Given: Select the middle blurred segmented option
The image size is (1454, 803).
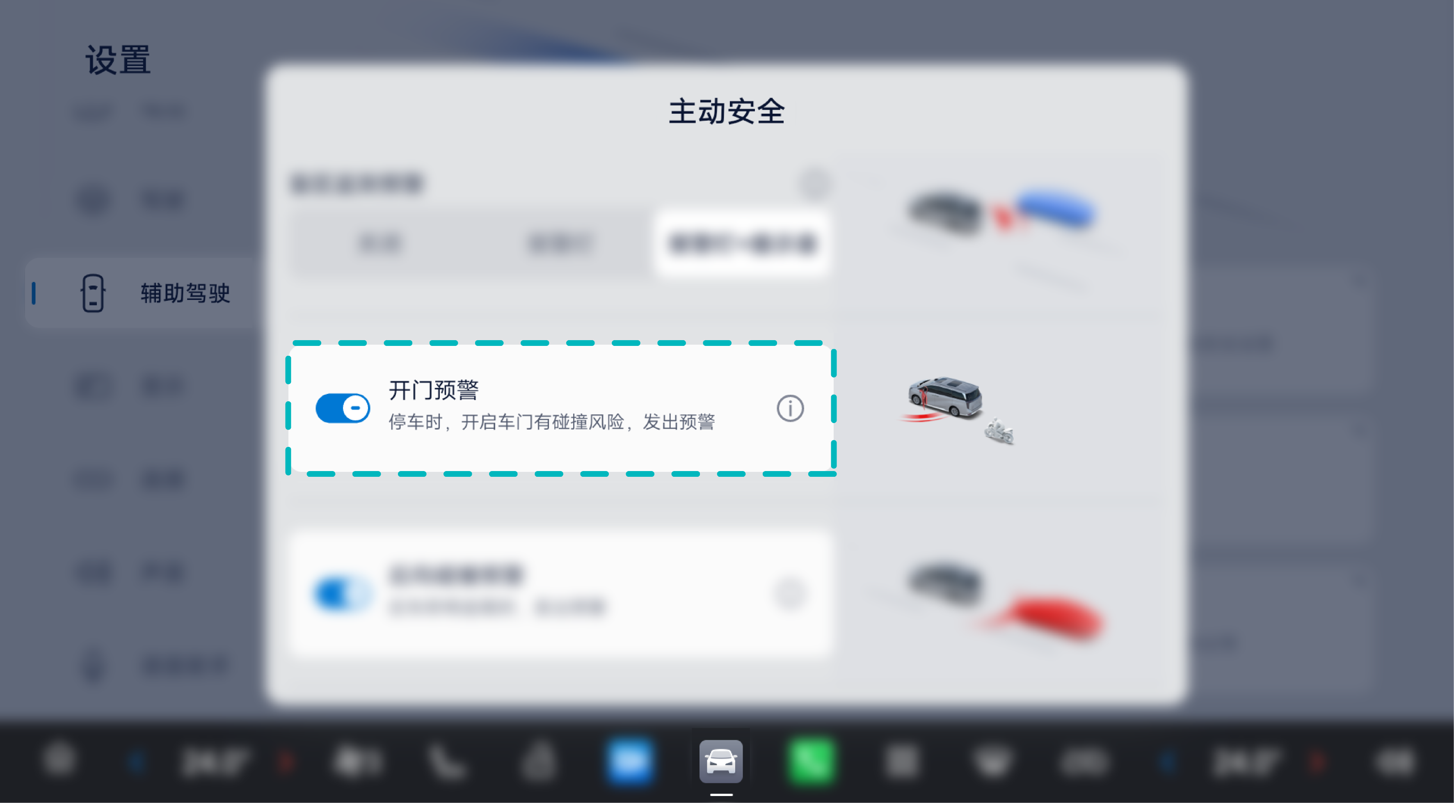Looking at the screenshot, I should point(560,243).
